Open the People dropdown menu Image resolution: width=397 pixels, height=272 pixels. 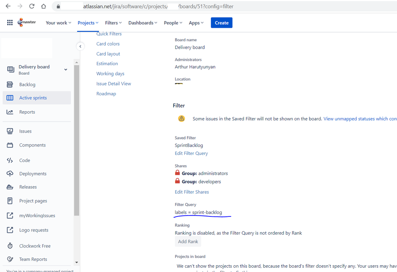point(173,23)
